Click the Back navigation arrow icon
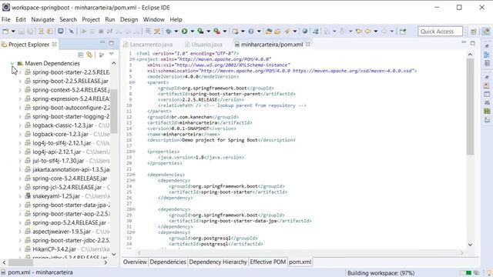The height and width of the screenshot is (277, 493). click(367, 32)
